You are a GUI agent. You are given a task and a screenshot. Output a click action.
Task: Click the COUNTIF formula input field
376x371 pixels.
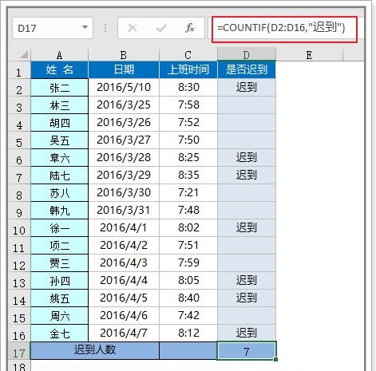click(x=284, y=28)
